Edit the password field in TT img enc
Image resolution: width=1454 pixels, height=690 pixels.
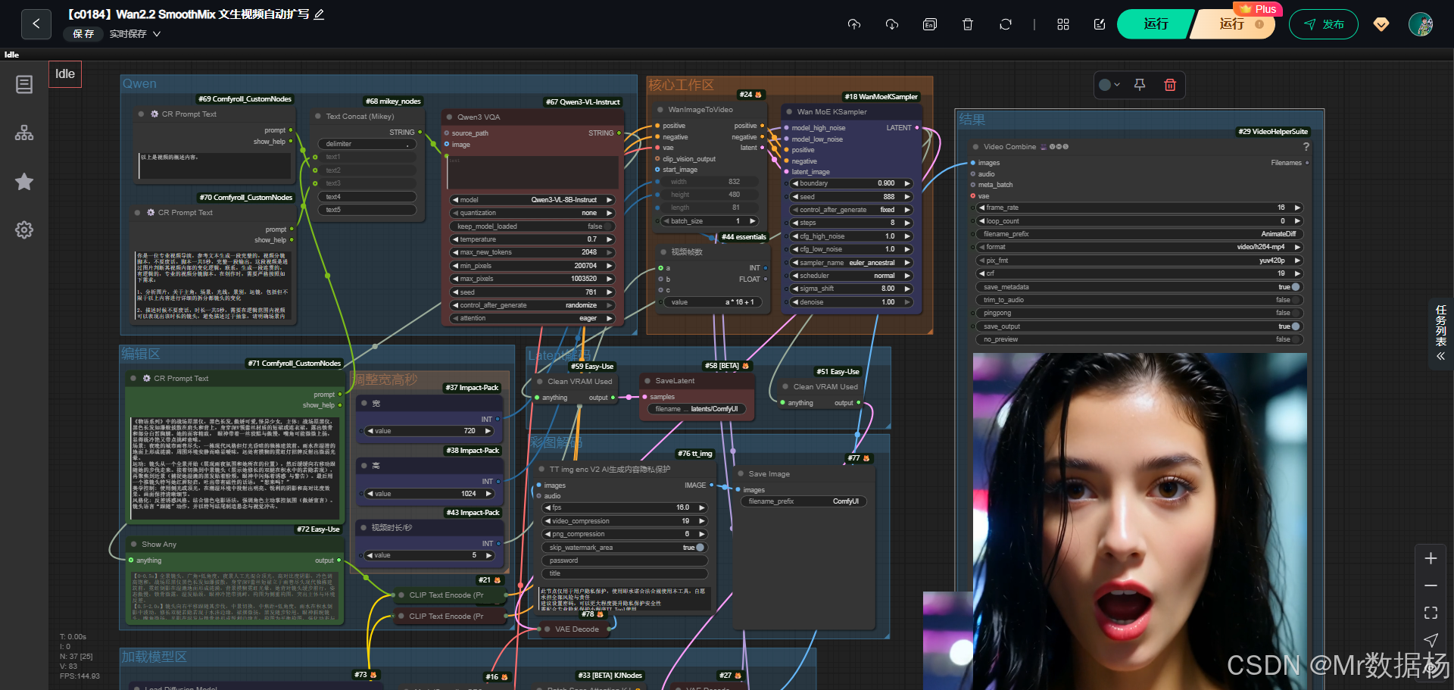(x=625, y=560)
